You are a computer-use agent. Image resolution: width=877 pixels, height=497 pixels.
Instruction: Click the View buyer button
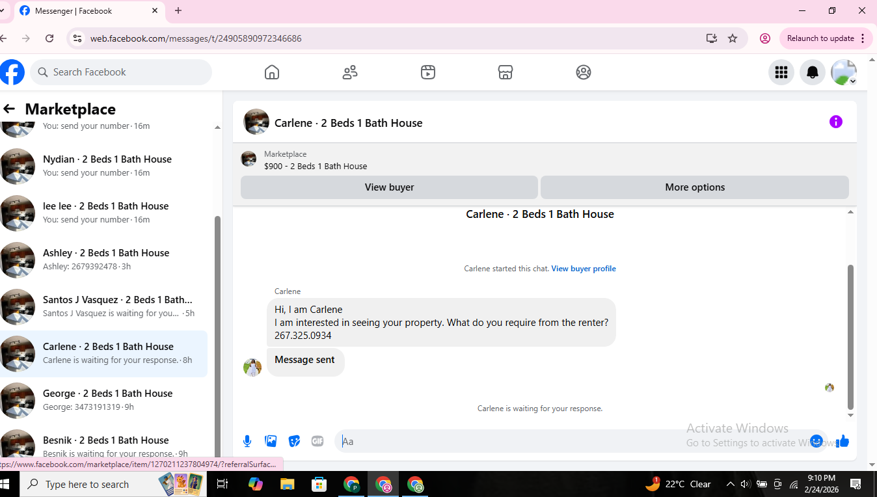(389, 187)
